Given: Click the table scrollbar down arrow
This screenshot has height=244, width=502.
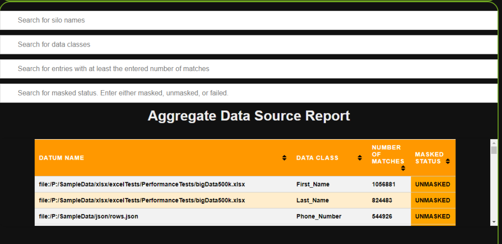Looking at the screenshot, I should pyautogui.click(x=494, y=222).
